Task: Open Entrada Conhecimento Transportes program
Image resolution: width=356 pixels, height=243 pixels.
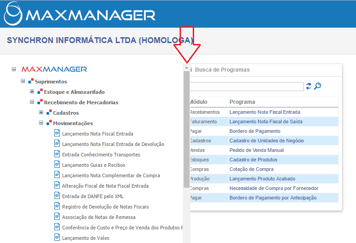Action: click(101, 155)
